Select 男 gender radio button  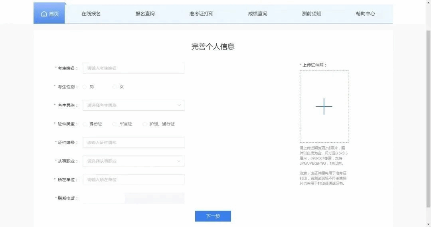pyautogui.click(x=85, y=87)
